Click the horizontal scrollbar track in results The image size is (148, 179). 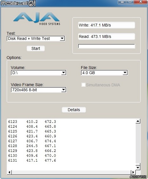(x=71, y=172)
